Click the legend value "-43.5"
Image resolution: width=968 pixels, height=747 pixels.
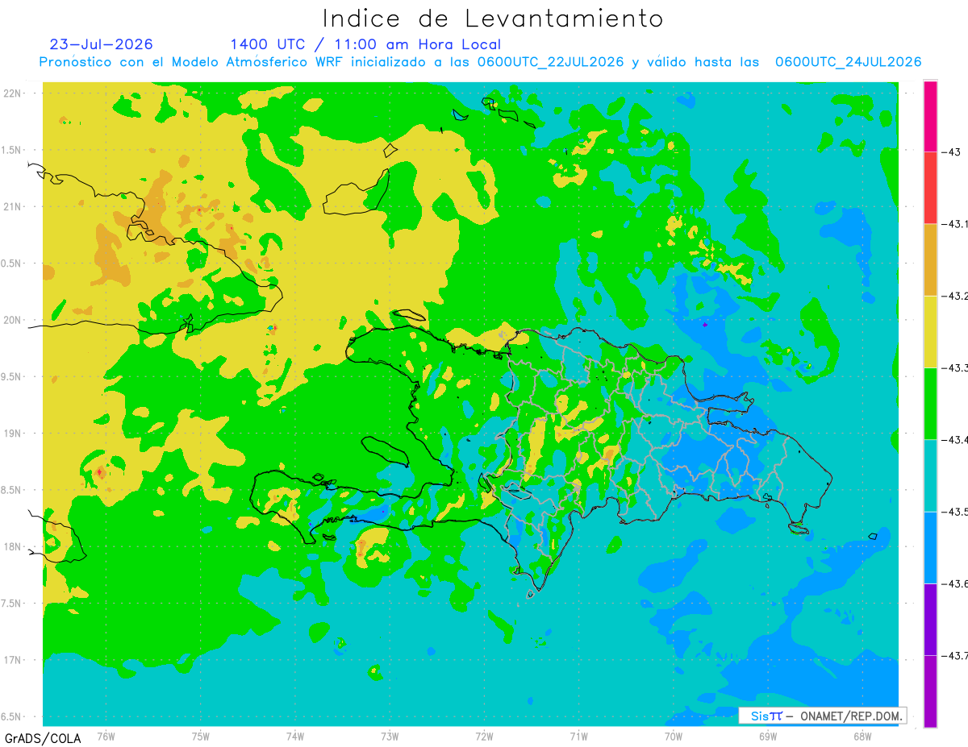(x=954, y=512)
